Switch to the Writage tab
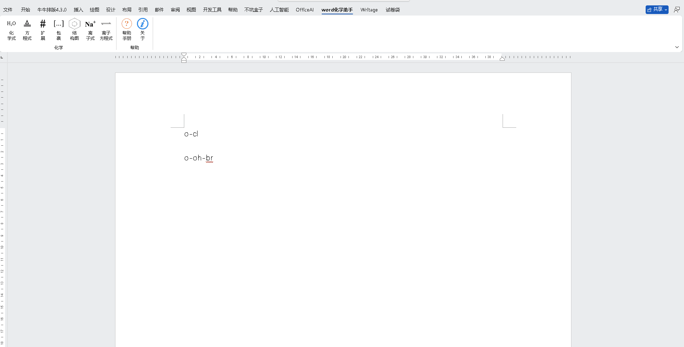684x347 pixels. click(x=369, y=10)
